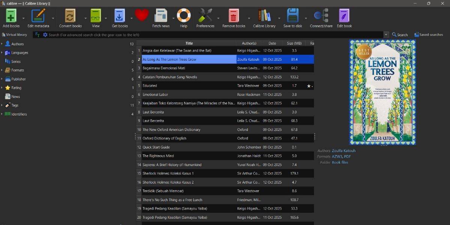This screenshot has height=225, width=450.
Task: Click the Lemon Trees book cover thumbnail
Action: [382, 92]
